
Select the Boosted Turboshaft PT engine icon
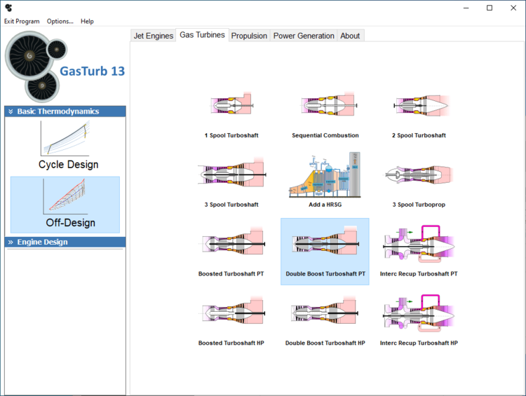(x=231, y=244)
